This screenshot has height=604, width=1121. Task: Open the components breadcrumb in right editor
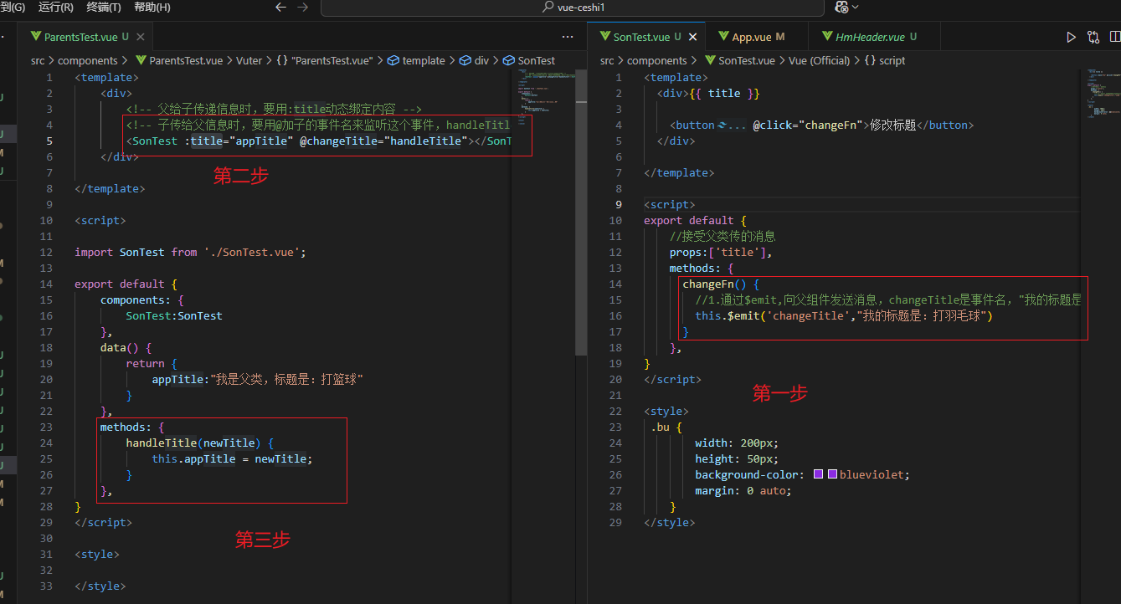point(657,60)
